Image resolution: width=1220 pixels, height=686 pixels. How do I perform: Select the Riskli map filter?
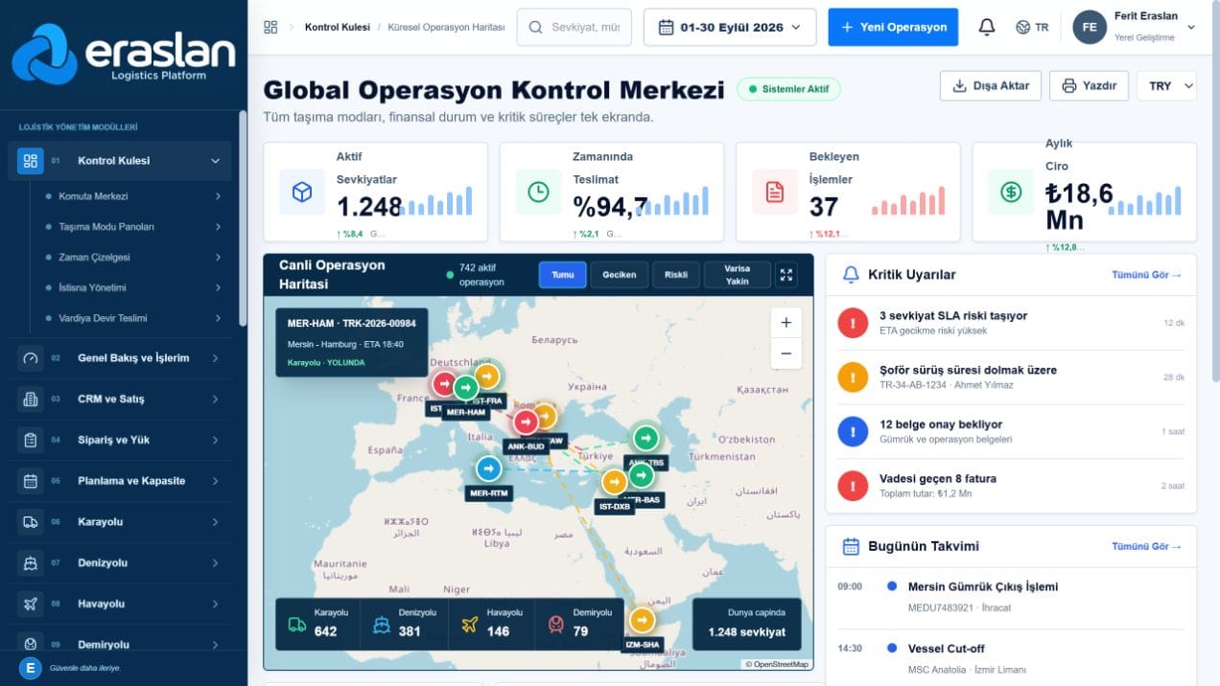coord(676,275)
